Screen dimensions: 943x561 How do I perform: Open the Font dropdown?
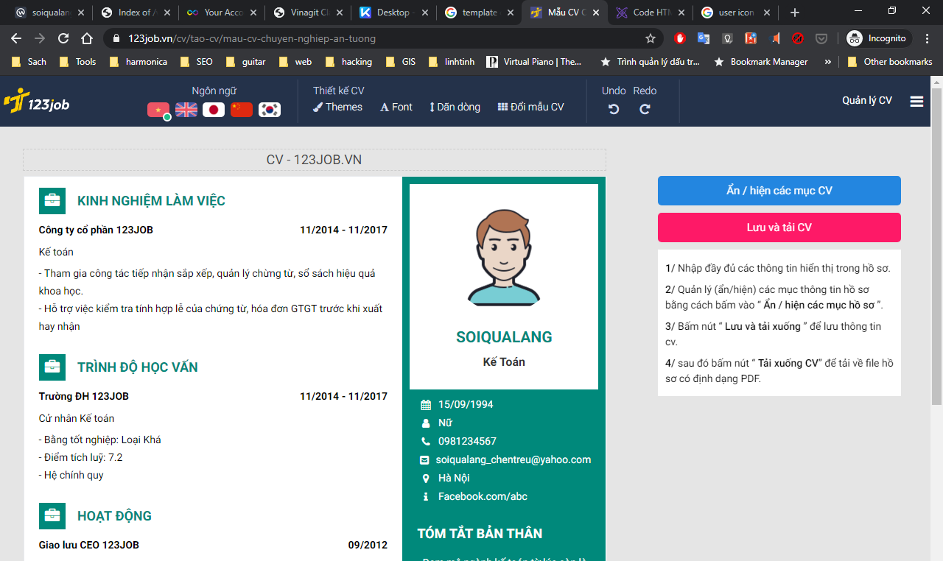point(396,107)
